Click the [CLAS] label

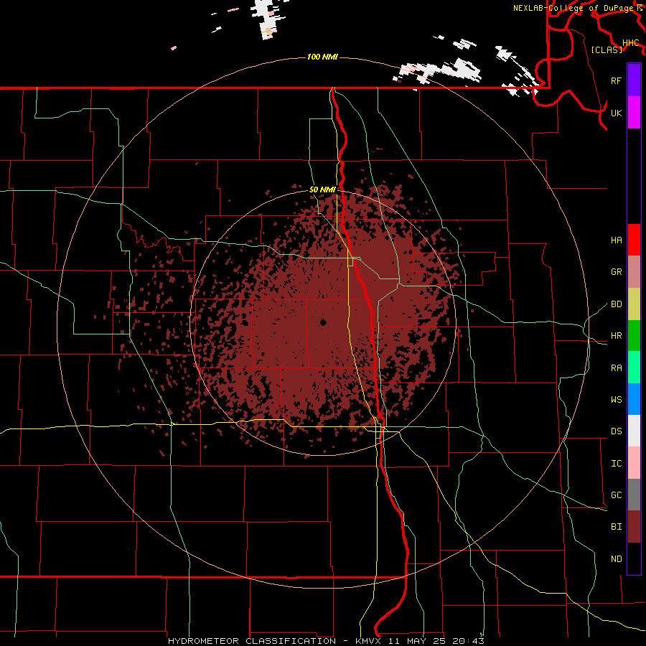607,50
